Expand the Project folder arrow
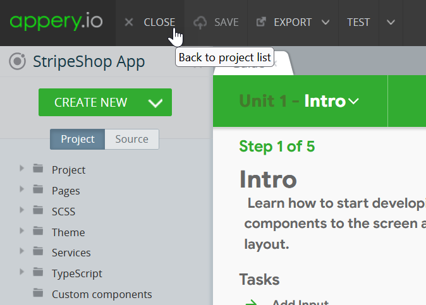Image resolution: width=426 pixels, height=305 pixels. click(x=21, y=168)
